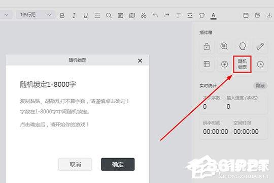Expand the 1倍行距 line spacing dropdown

36,15
